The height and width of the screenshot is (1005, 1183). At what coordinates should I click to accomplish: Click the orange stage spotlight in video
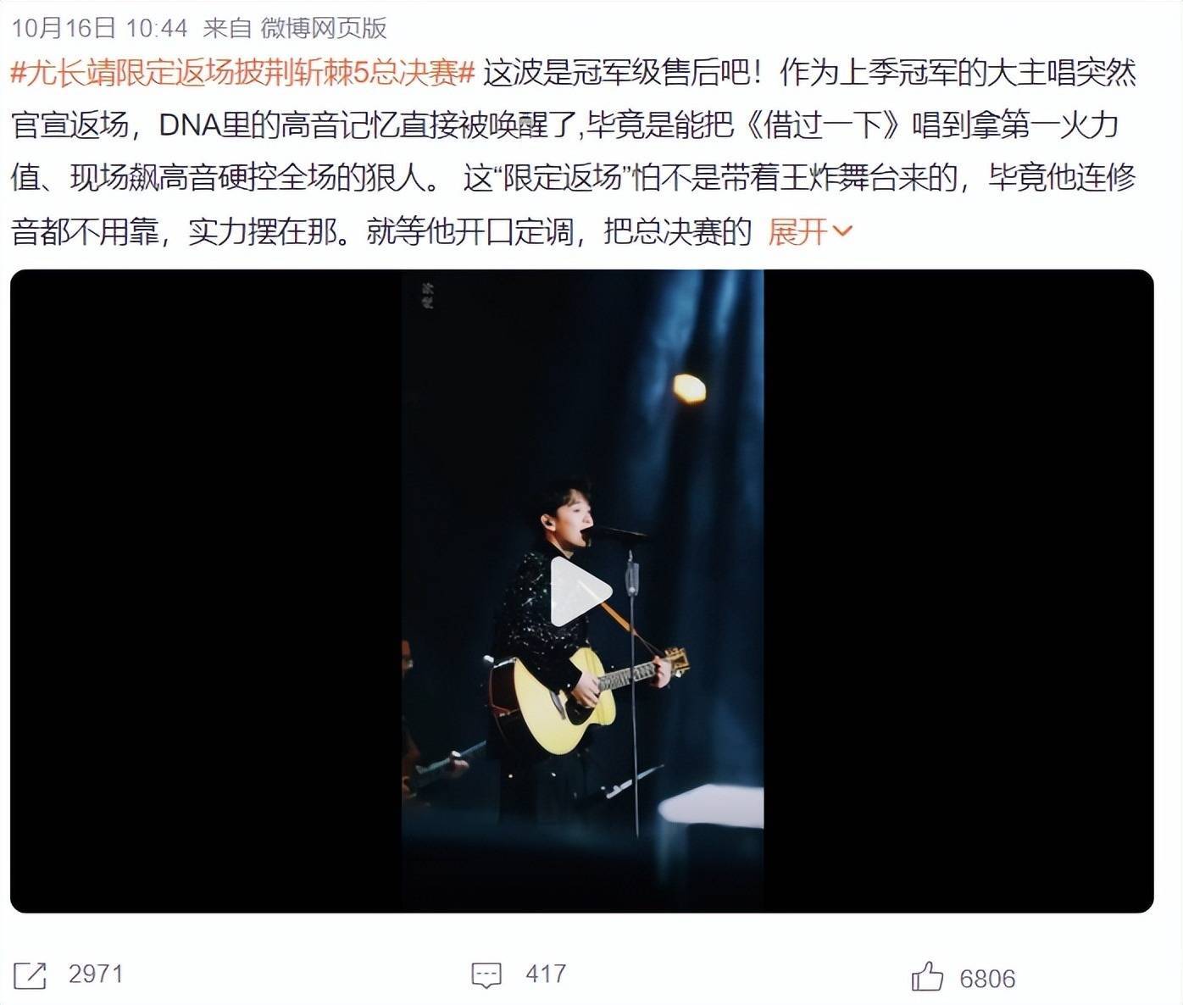(689, 388)
